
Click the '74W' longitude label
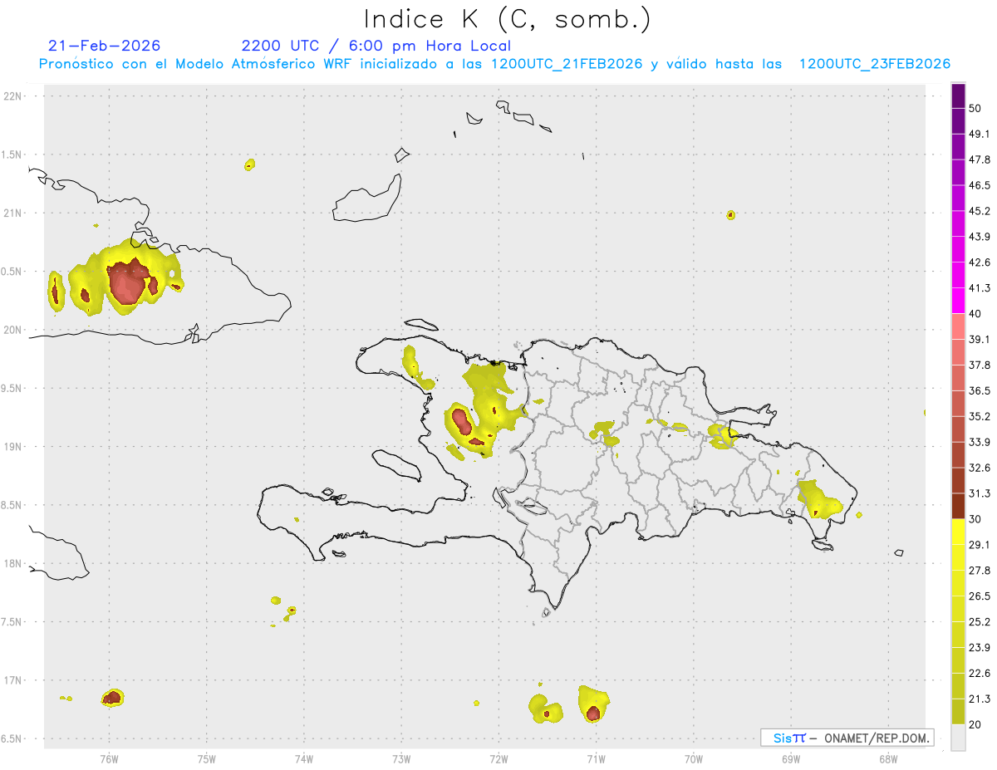304,759
